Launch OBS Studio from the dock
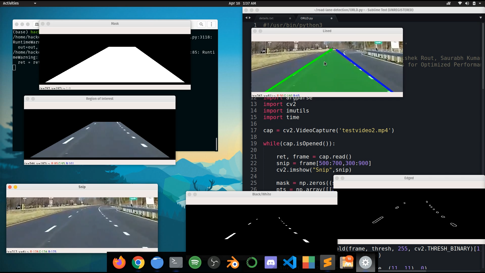 (214, 262)
